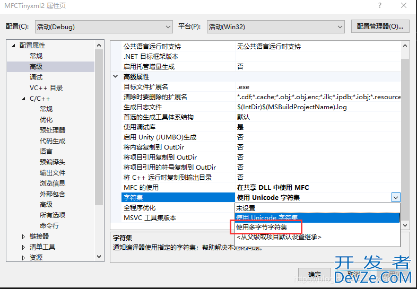Click the ? help button in title bar

380,5
